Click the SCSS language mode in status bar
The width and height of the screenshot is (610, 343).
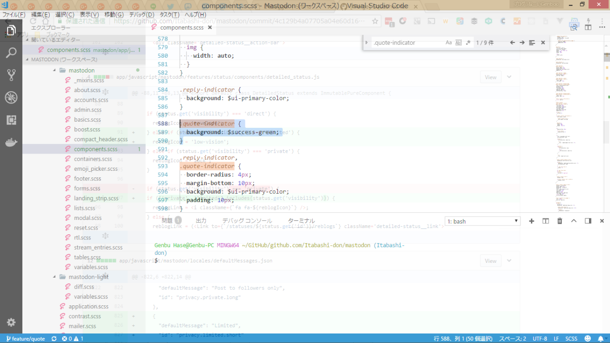tap(571, 339)
